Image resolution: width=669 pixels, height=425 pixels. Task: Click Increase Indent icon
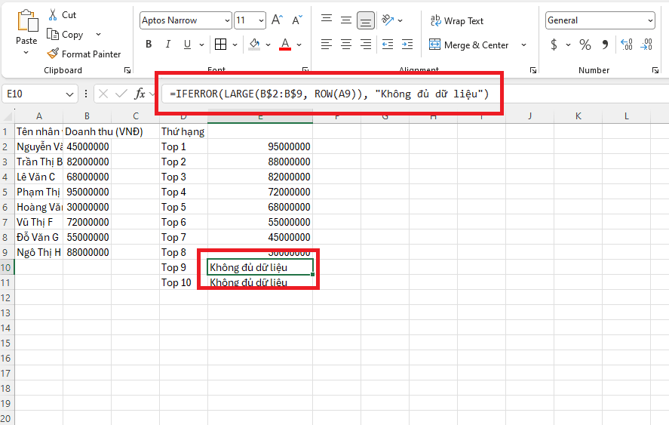click(x=407, y=44)
